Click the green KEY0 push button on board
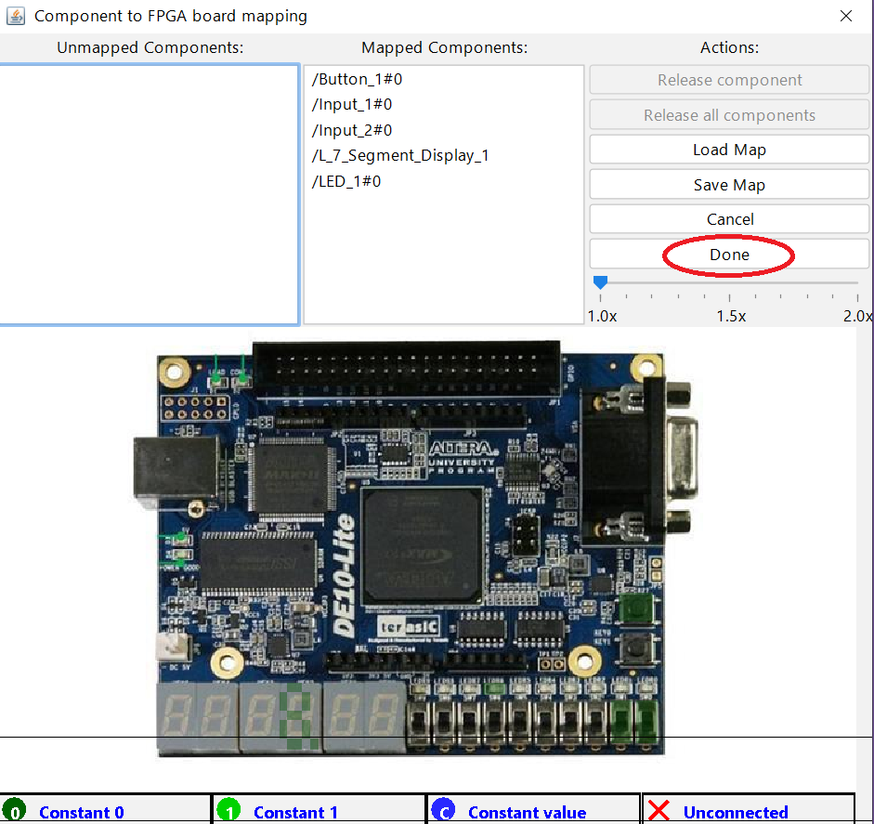Viewport: 874px width, 824px height. (636, 611)
